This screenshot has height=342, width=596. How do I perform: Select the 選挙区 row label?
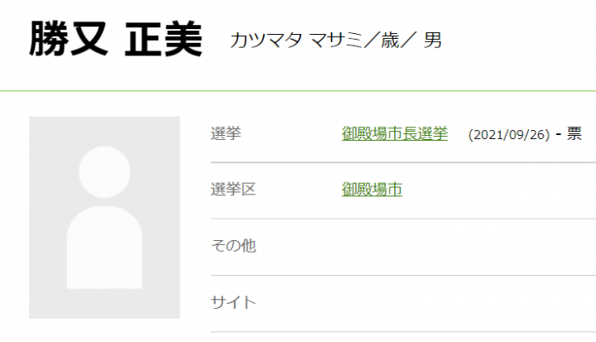click(233, 190)
